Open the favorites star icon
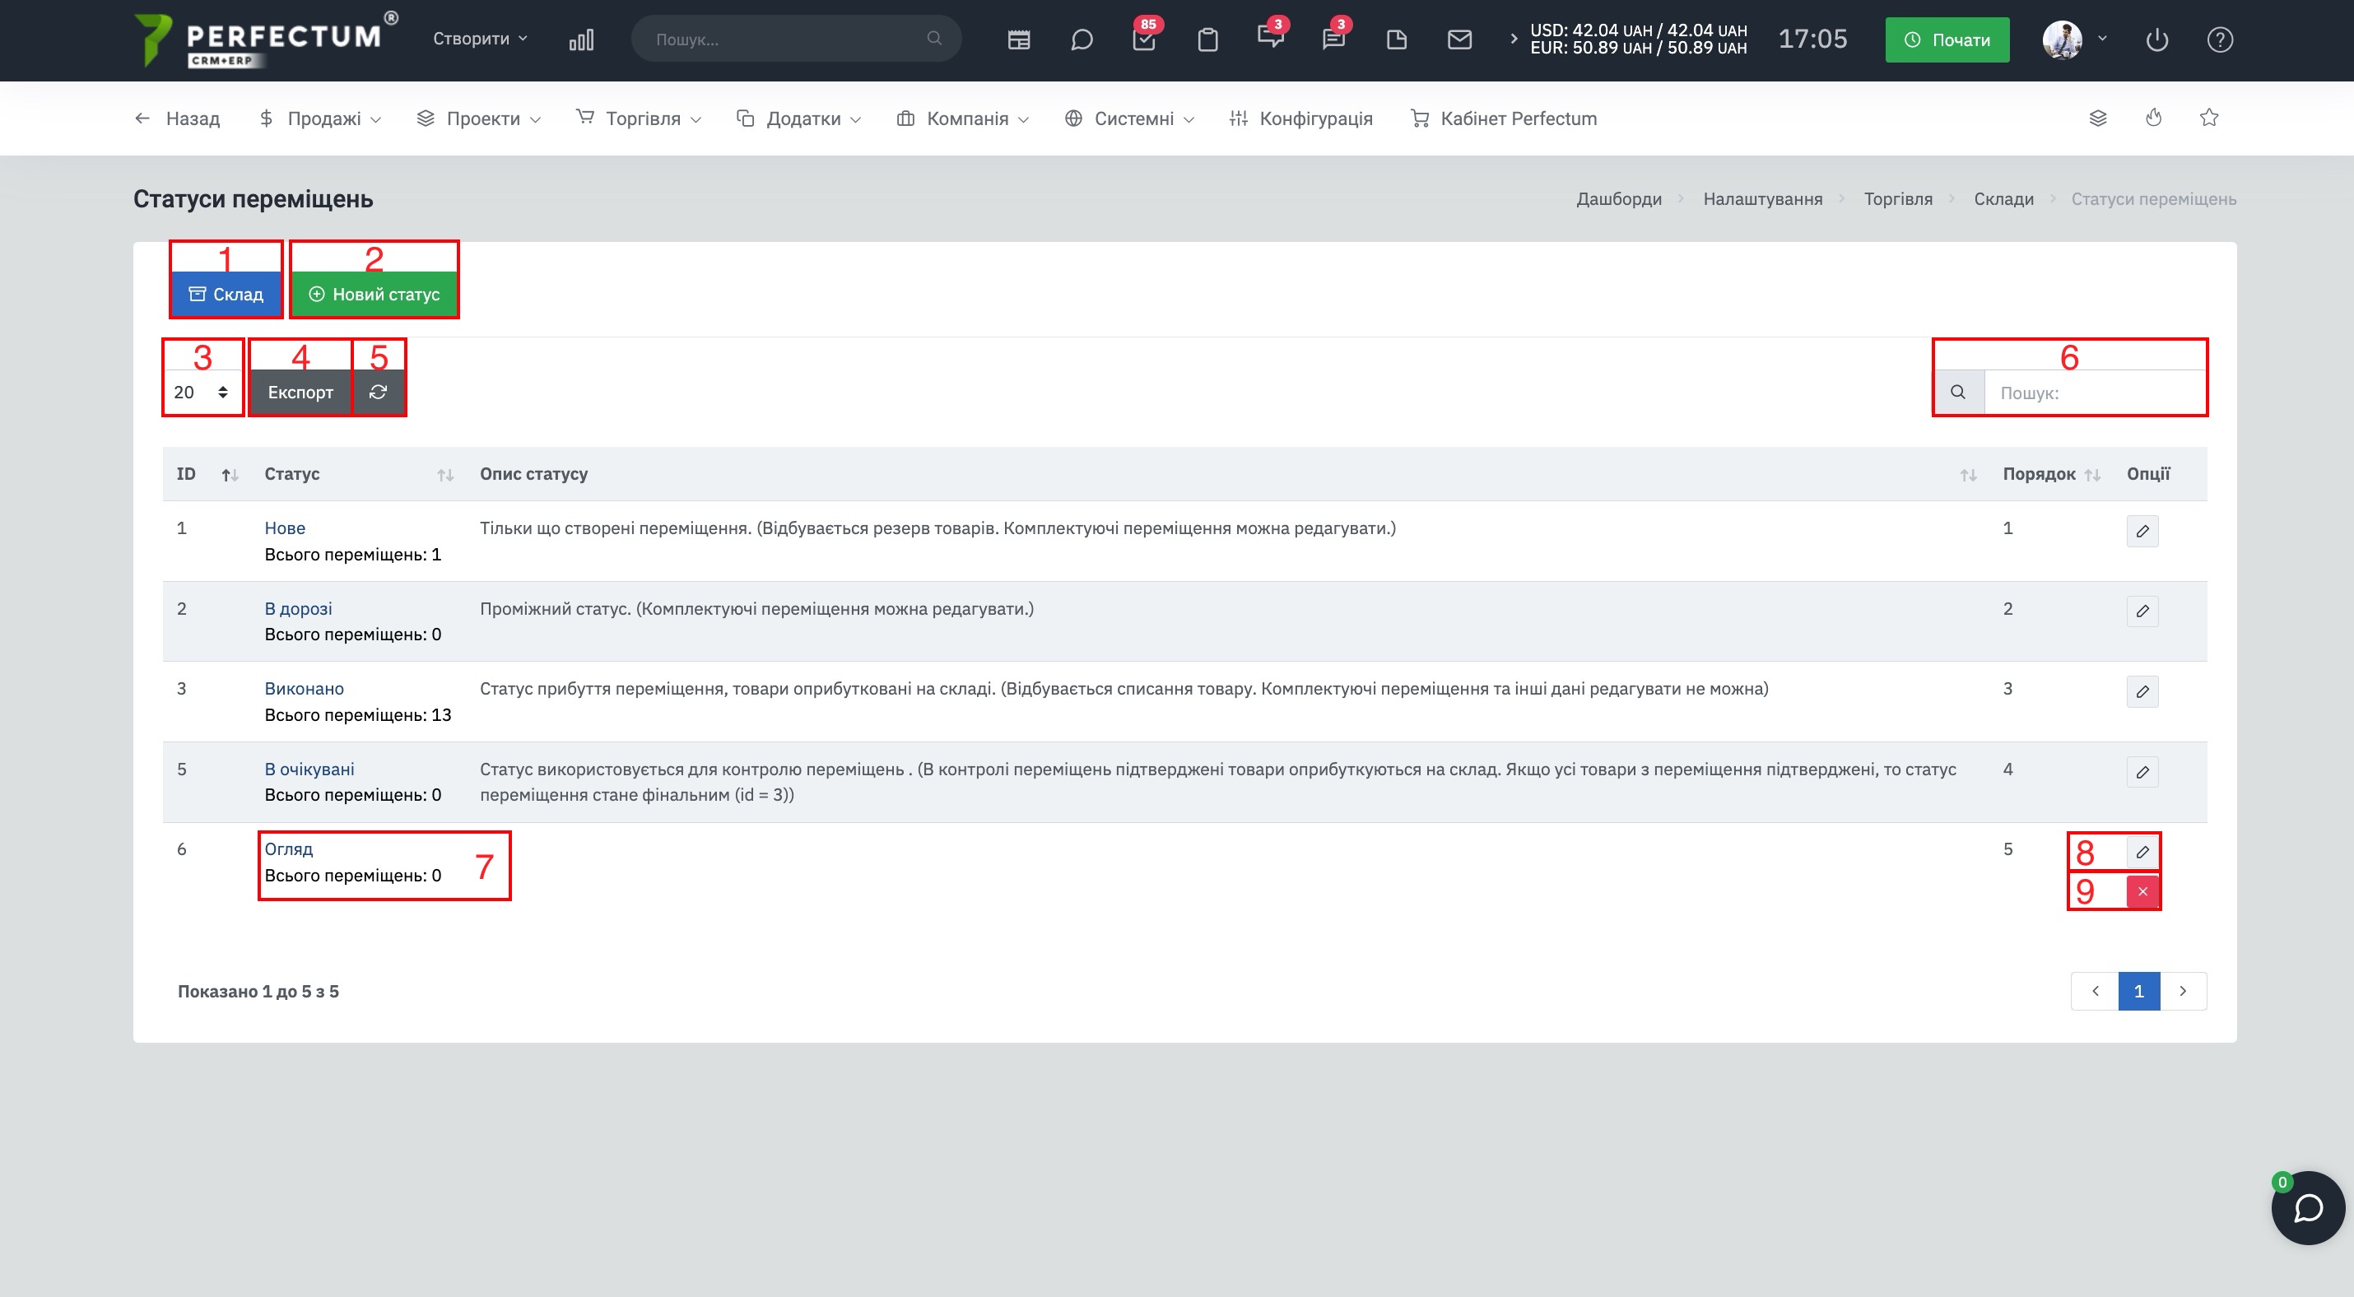The height and width of the screenshot is (1297, 2354). point(2208,118)
